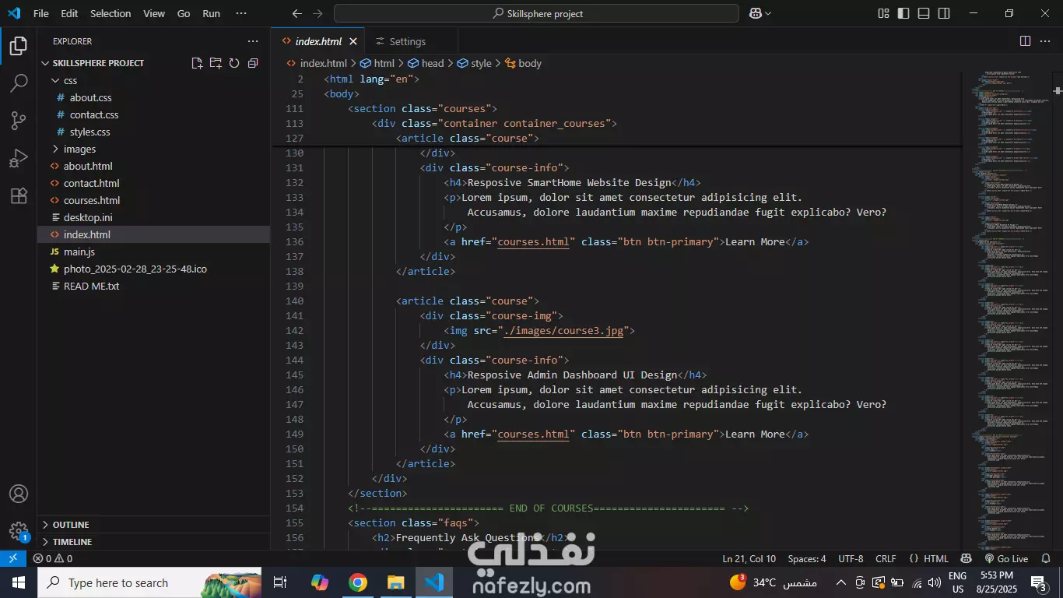Open the Selection menu
Screen dimensions: 1063x598
point(111,13)
